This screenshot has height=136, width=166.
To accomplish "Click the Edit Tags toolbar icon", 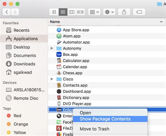I will coord(139,12).
